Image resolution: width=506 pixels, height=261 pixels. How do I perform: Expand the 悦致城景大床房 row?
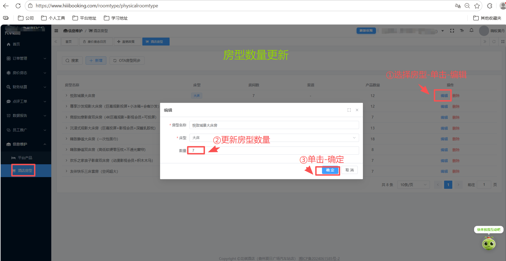pyautogui.click(x=66, y=96)
